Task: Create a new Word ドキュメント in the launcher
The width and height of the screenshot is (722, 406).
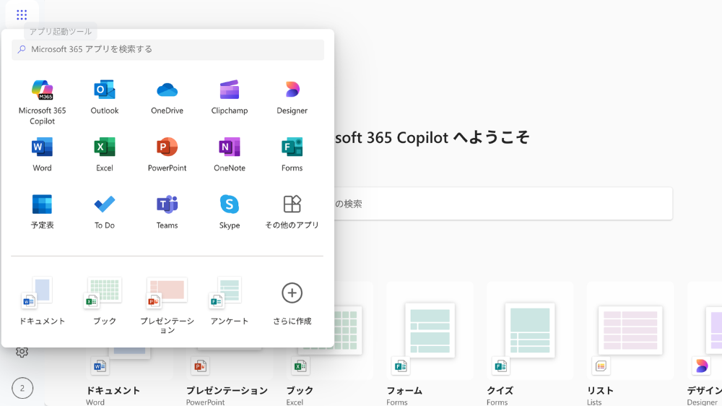Action: (42, 301)
